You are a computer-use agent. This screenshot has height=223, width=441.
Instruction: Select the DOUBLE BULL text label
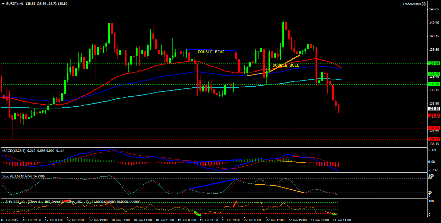286,65
